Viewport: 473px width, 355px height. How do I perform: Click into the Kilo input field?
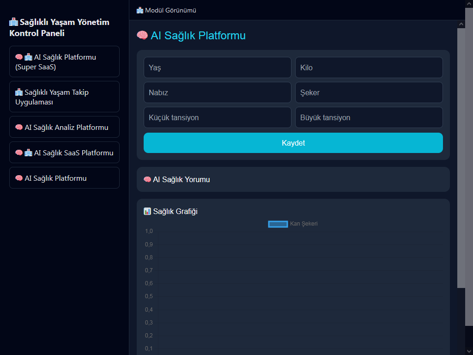369,67
